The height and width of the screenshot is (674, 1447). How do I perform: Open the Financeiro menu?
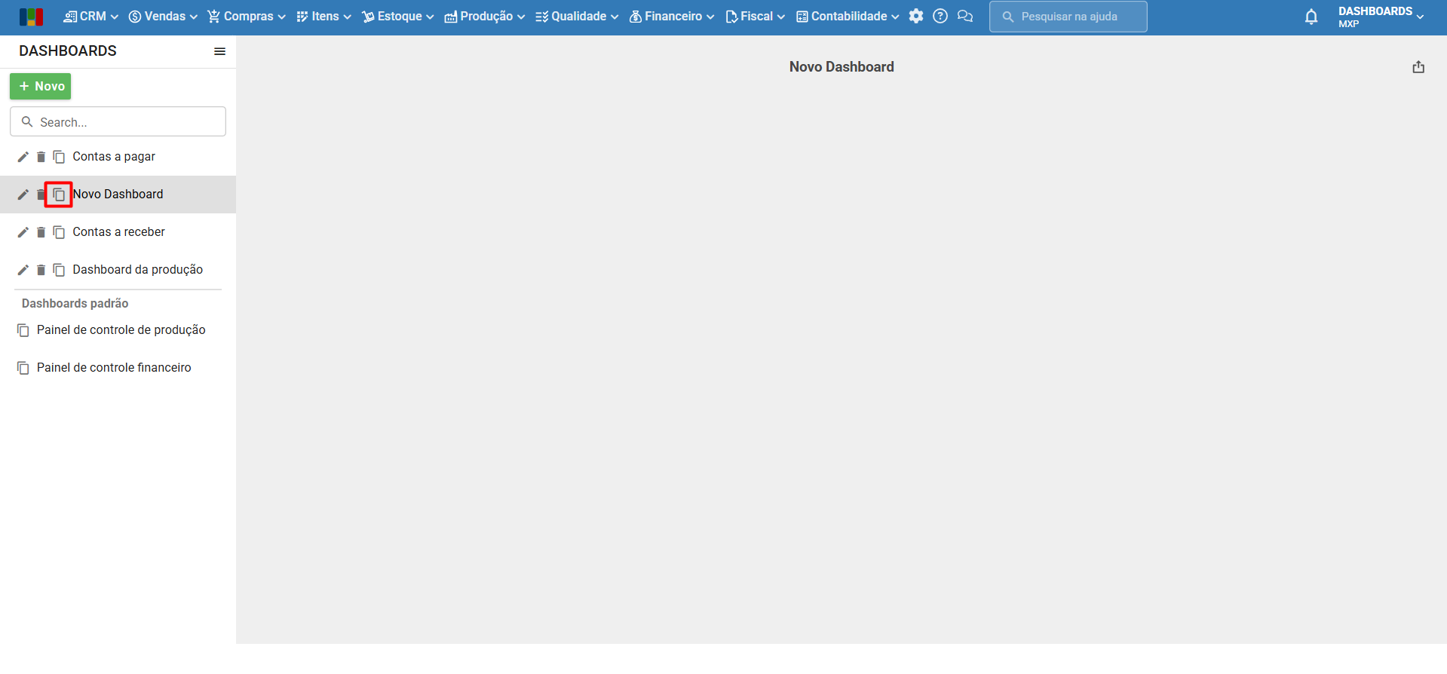pos(672,17)
